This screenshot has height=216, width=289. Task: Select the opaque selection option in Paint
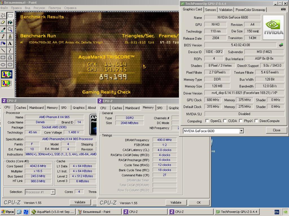(x=7, y=74)
